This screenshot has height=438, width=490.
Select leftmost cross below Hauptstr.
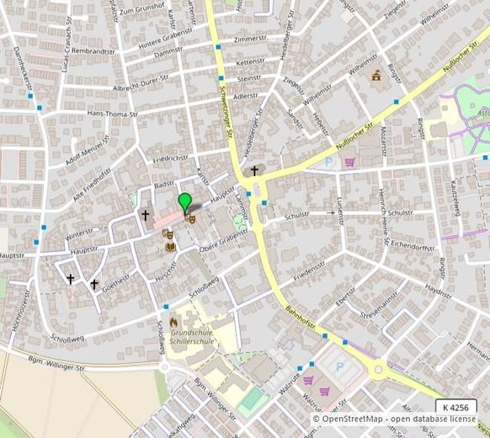(71, 279)
